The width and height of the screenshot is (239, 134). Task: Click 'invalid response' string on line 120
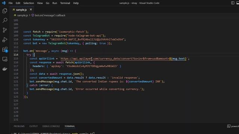(x=125, y=78)
